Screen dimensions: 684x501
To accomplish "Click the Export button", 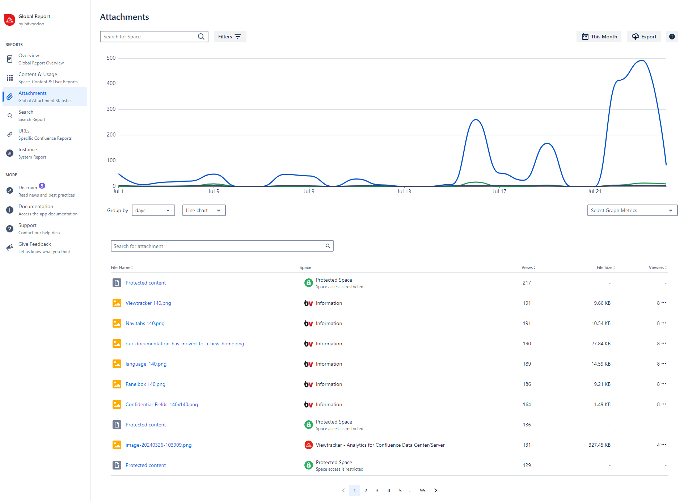I will pyautogui.click(x=644, y=37).
